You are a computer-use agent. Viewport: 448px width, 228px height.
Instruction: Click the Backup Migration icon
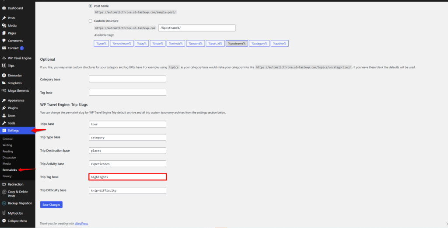(x=4, y=203)
